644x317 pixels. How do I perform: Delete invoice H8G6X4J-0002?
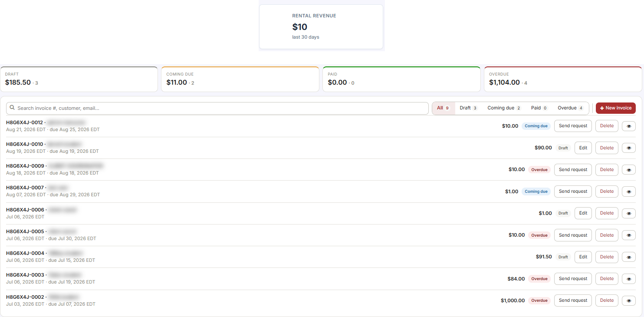(x=607, y=300)
